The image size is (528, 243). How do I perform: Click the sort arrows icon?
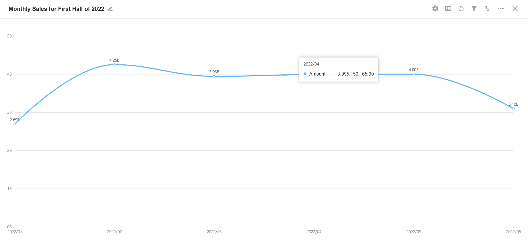487,9
